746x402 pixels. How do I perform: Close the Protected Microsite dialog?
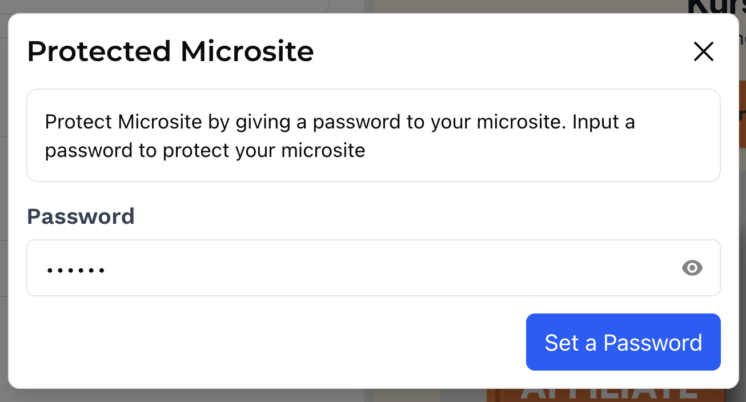(x=703, y=52)
